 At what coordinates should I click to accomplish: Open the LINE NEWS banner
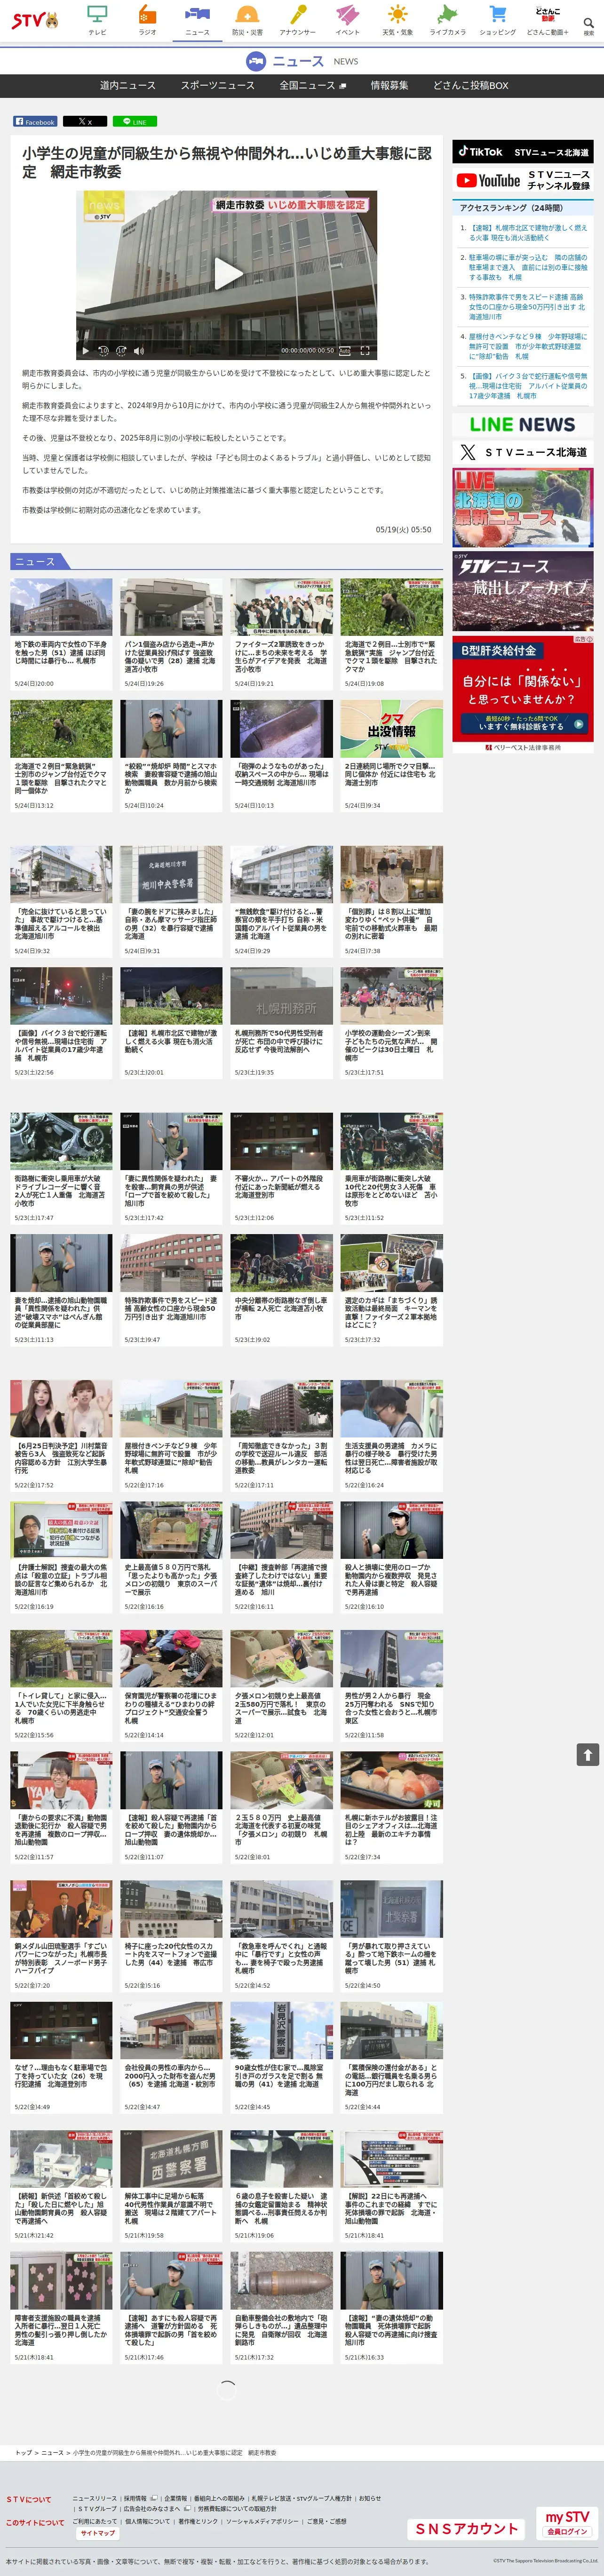click(x=522, y=424)
